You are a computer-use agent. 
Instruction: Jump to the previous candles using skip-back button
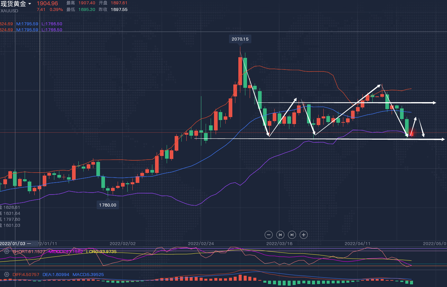[x=280, y=235]
